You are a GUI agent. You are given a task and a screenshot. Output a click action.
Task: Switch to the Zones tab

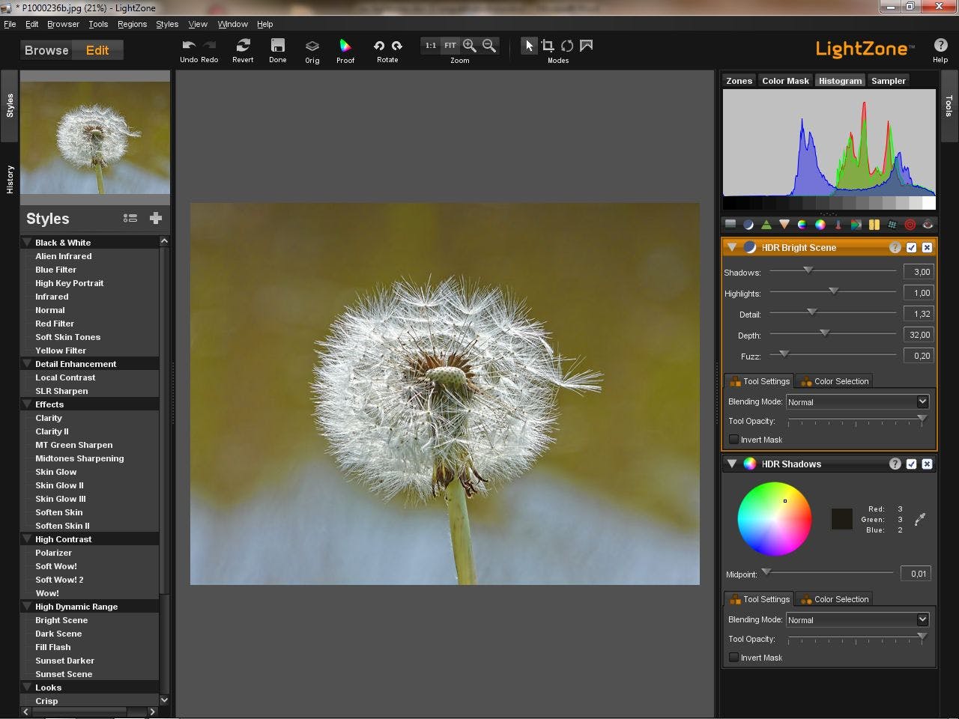coord(739,81)
